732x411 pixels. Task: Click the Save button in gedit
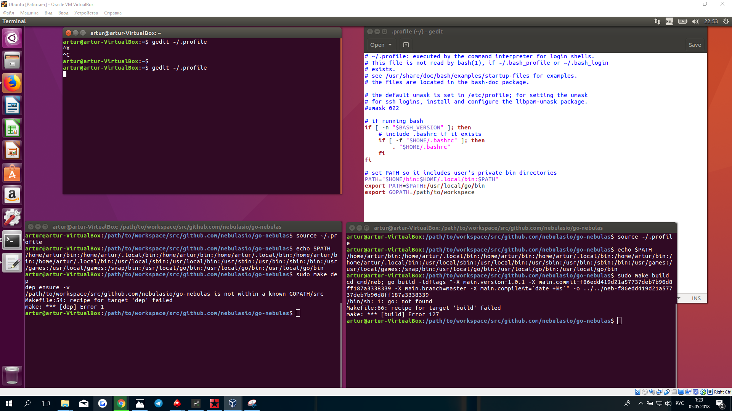tap(695, 45)
